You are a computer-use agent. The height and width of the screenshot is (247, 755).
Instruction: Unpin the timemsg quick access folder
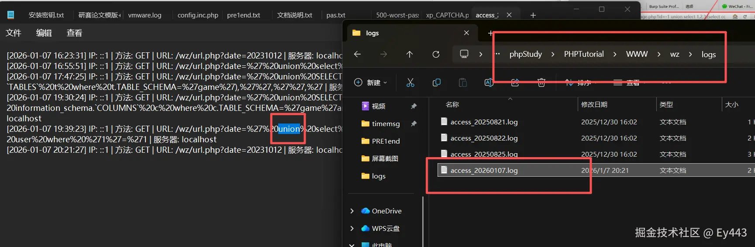coord(414,123)
